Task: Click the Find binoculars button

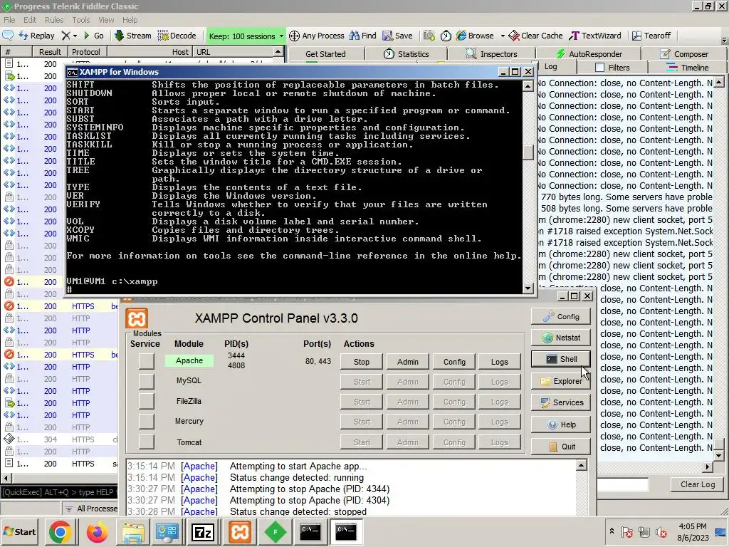Action: (x=362, y=36)
